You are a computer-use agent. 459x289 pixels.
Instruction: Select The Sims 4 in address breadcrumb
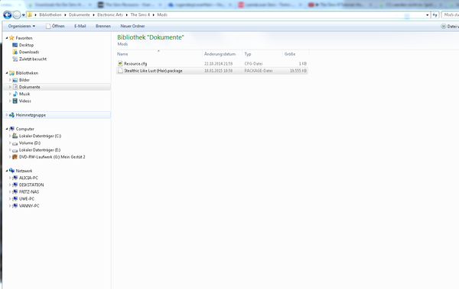(140, 14)
